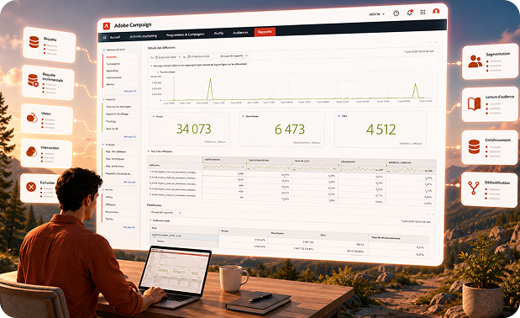
Task: Go to the Audiences tab
Action: [x=240, y=33]
